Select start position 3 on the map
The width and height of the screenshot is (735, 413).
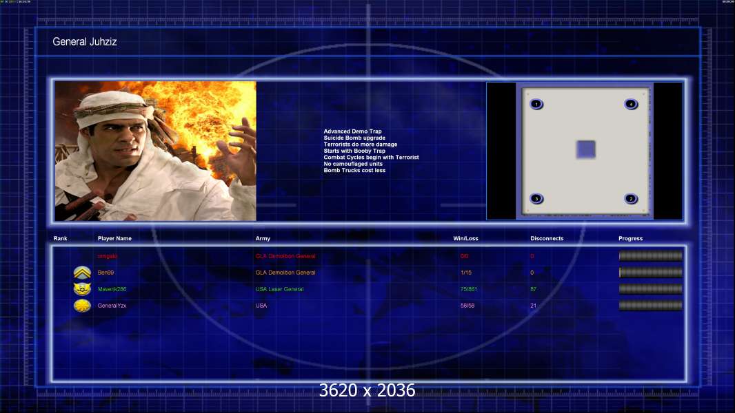click(536, 199)
